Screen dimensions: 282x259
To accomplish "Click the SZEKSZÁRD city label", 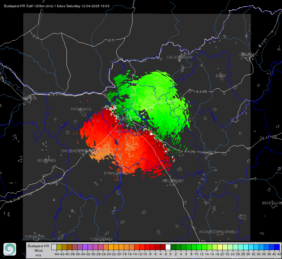I will 102,239.
